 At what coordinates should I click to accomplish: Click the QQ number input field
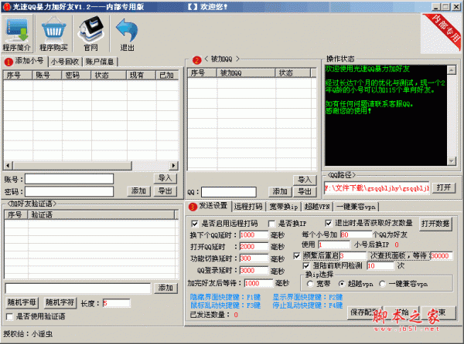tap(229, 192)
